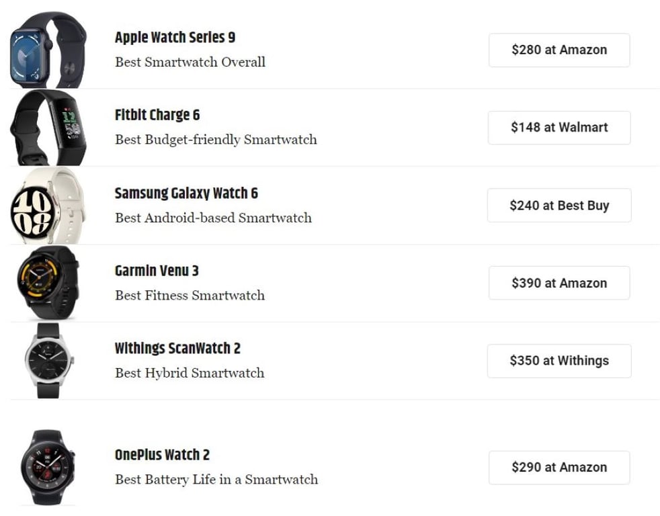The height and width of the screenshot is (516, 660).
Task: Select the $290 at Amazon button
Action: pos(559,467)
